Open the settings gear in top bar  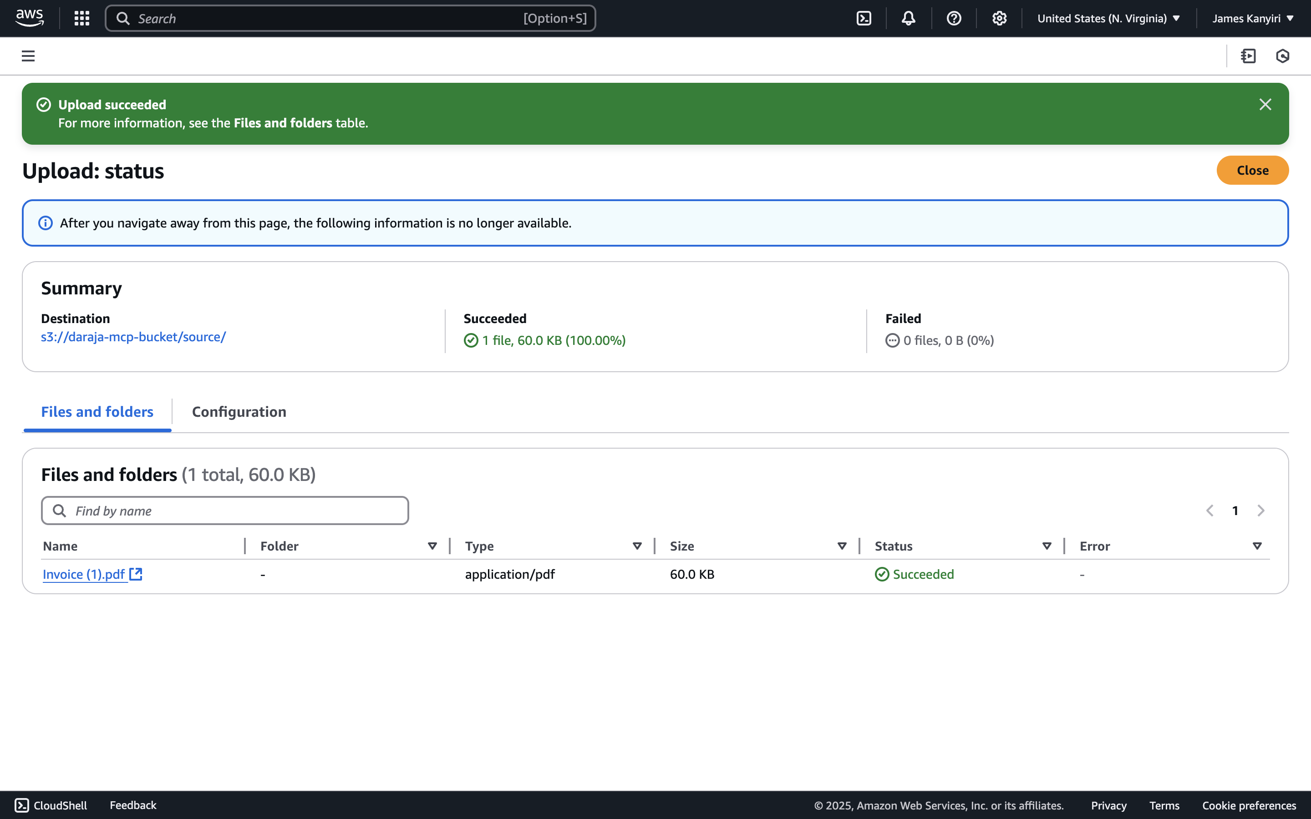coord(1000,18)
